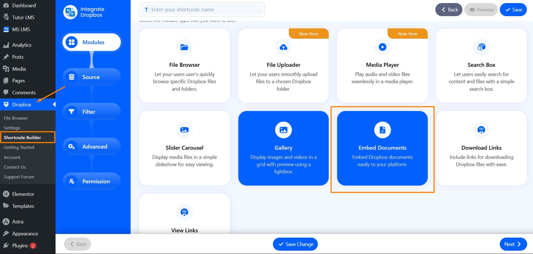Click the Media icon in sidebar
This screenshot has width=533, height=254.
point(6,69)
